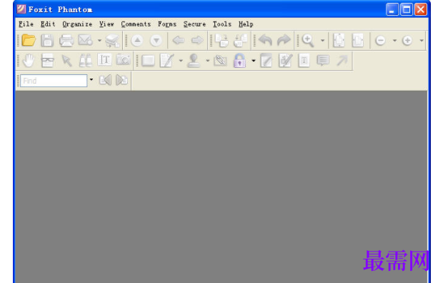Screen dimensions: 443x283
Task: Click the Binoculars search icon
Action: pos(85,60)
